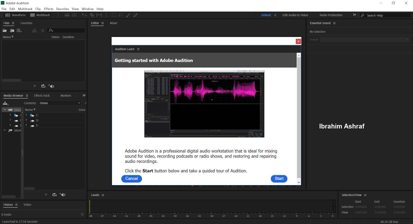Select the Lasso Selection tool
This screenshot has height=224, width=413.
[x=121, y=15]
